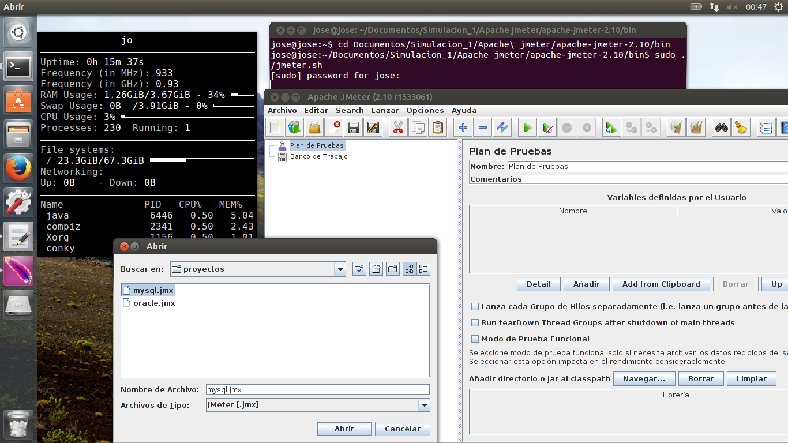This screenshot has height=443, width=788.
Task: Click the Add from Clipboard button
Action: tap(661, 284)
